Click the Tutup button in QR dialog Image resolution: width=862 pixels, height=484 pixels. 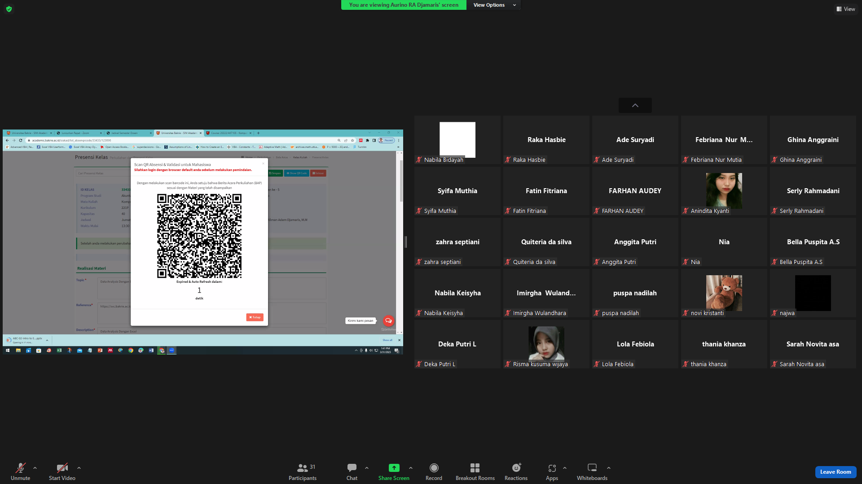(255, 317)
